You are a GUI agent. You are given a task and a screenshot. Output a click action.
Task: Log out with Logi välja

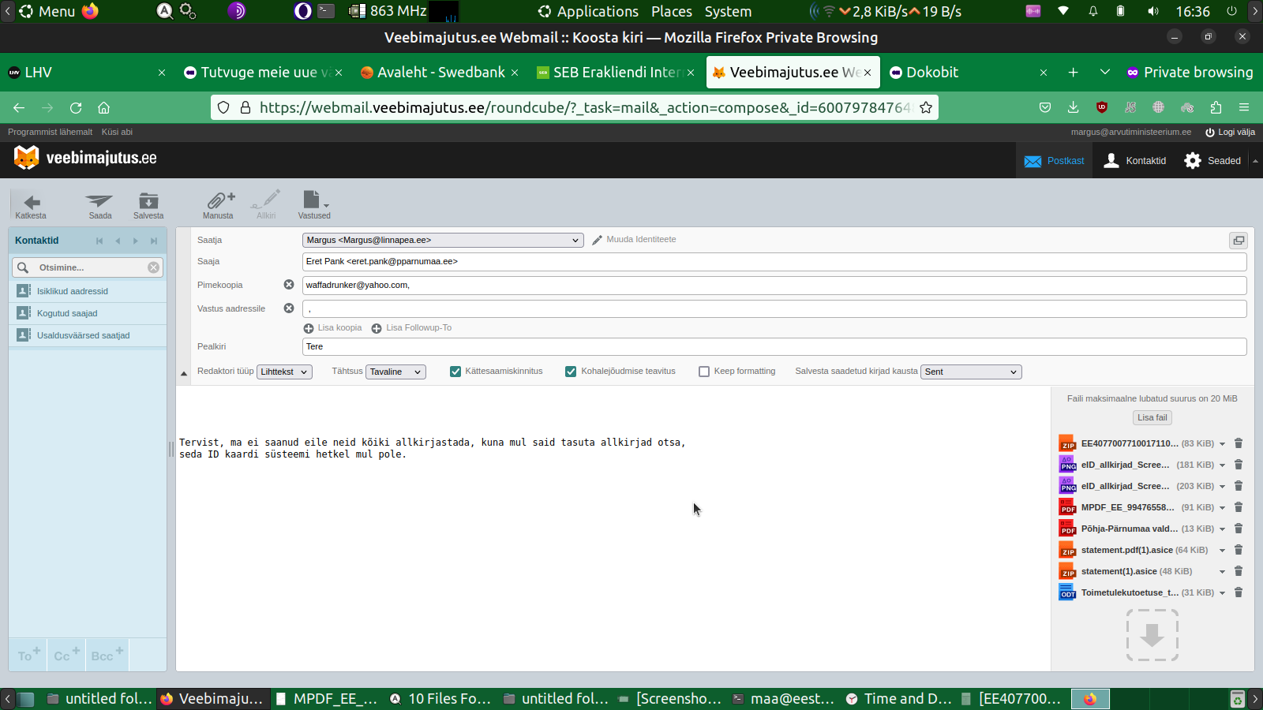[1230, 132]
